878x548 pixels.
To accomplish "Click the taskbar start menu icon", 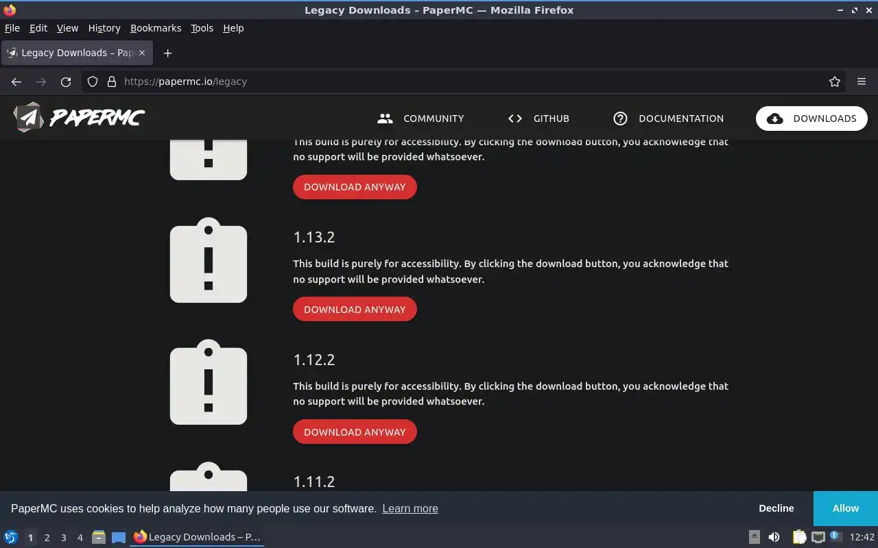I will coord(11,537).
